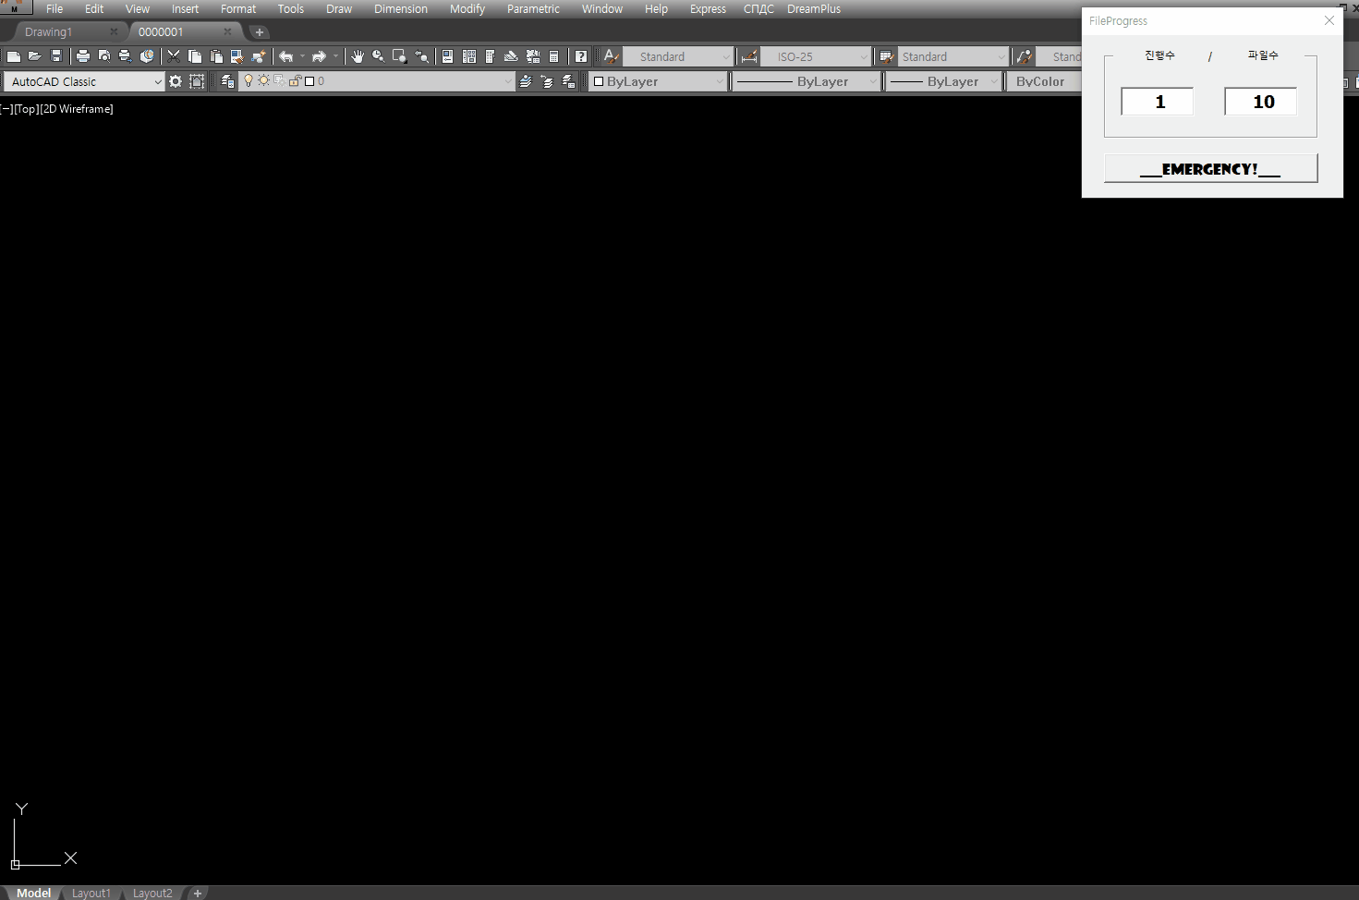Switch to the Layout2 tab
1359x900 pixels.
coord(152,893)
